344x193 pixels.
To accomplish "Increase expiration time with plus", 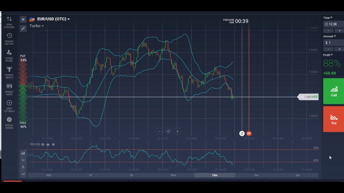I will click(339, 31).
